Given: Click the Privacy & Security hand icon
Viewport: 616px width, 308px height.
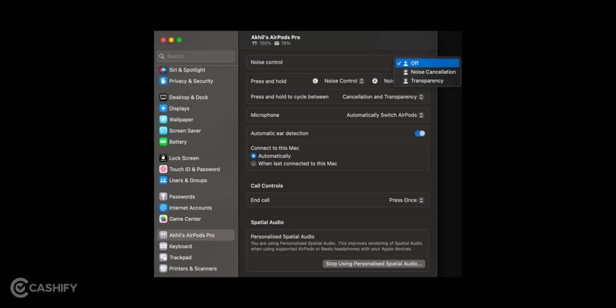Looking at the screenshot, I should [163, 81].
